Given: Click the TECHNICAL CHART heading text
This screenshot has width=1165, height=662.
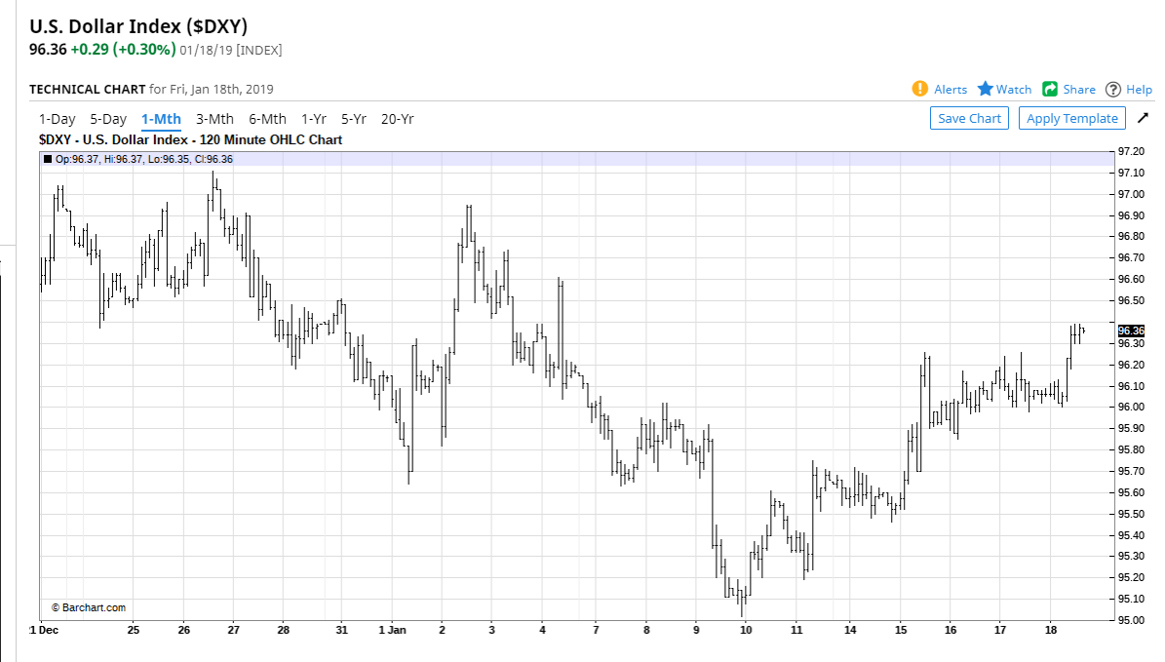Looking at the screenshot, I should tap(88, 89).
